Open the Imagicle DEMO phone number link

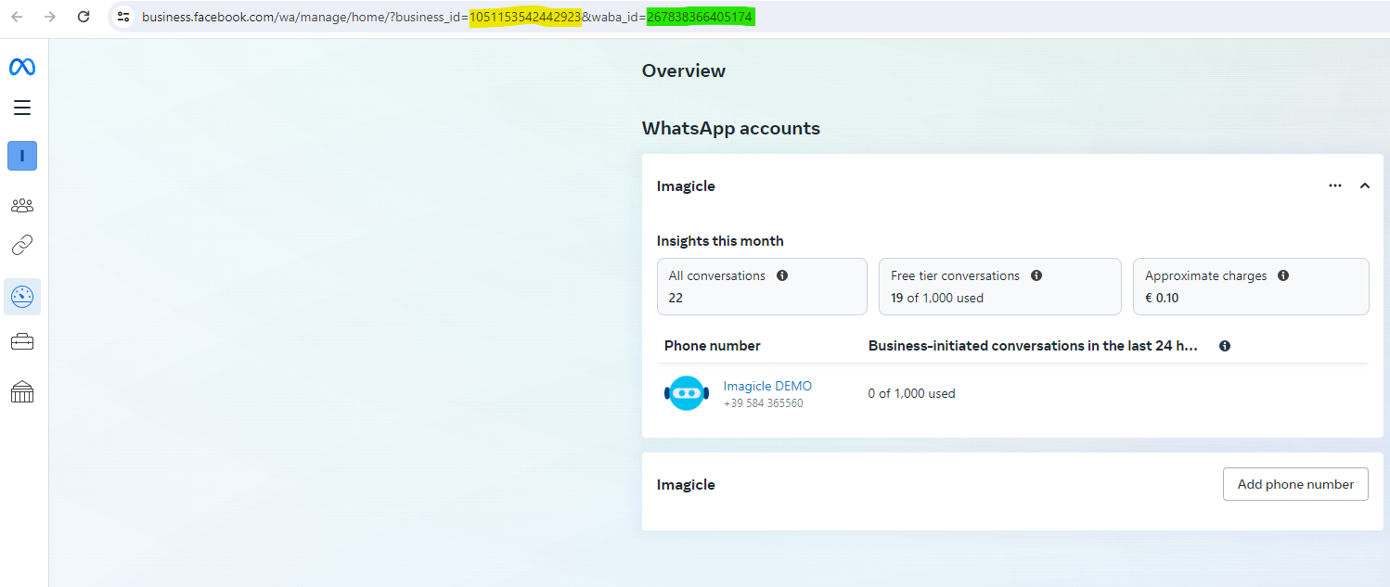(x=767, y=386)
